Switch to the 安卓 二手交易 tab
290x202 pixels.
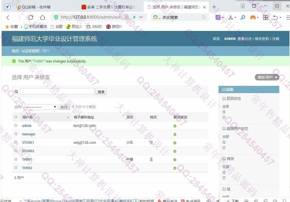click(108, 7)
